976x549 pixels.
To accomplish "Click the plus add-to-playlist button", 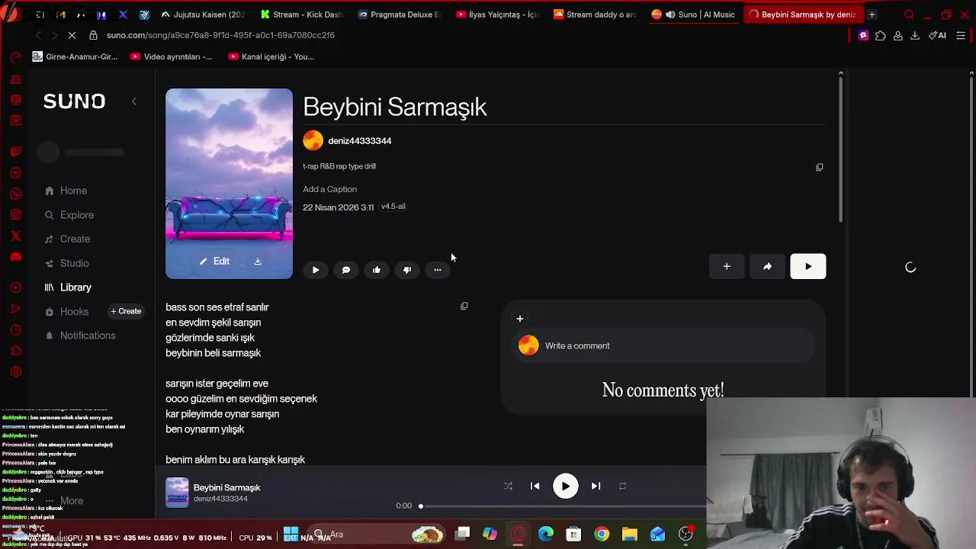I will coord(727,267).
